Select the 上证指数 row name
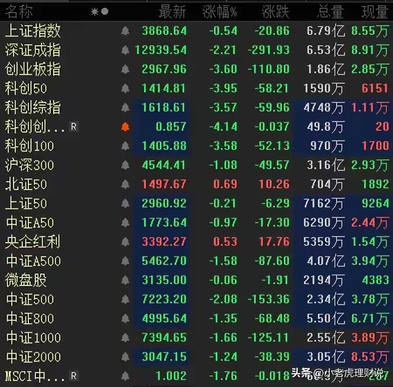This screenshot has height=387, width=393. pyautogui.click(x=33, y=31)
